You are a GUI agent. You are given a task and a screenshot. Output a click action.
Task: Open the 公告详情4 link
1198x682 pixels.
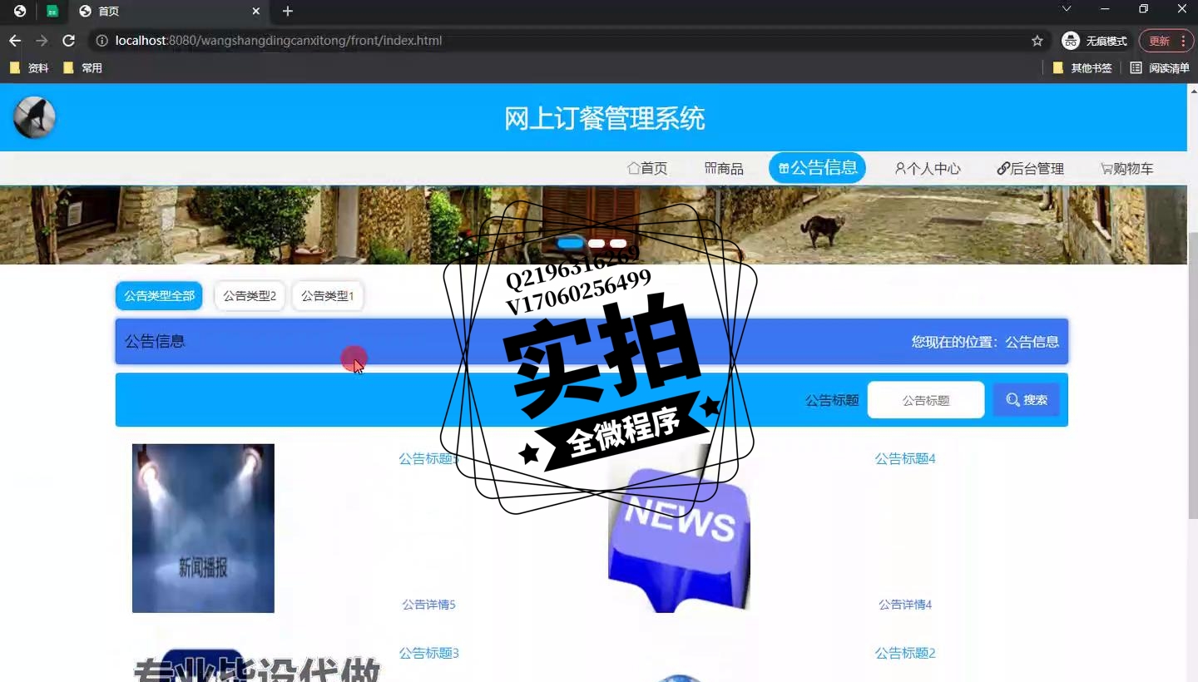click(x=905, y=605)
